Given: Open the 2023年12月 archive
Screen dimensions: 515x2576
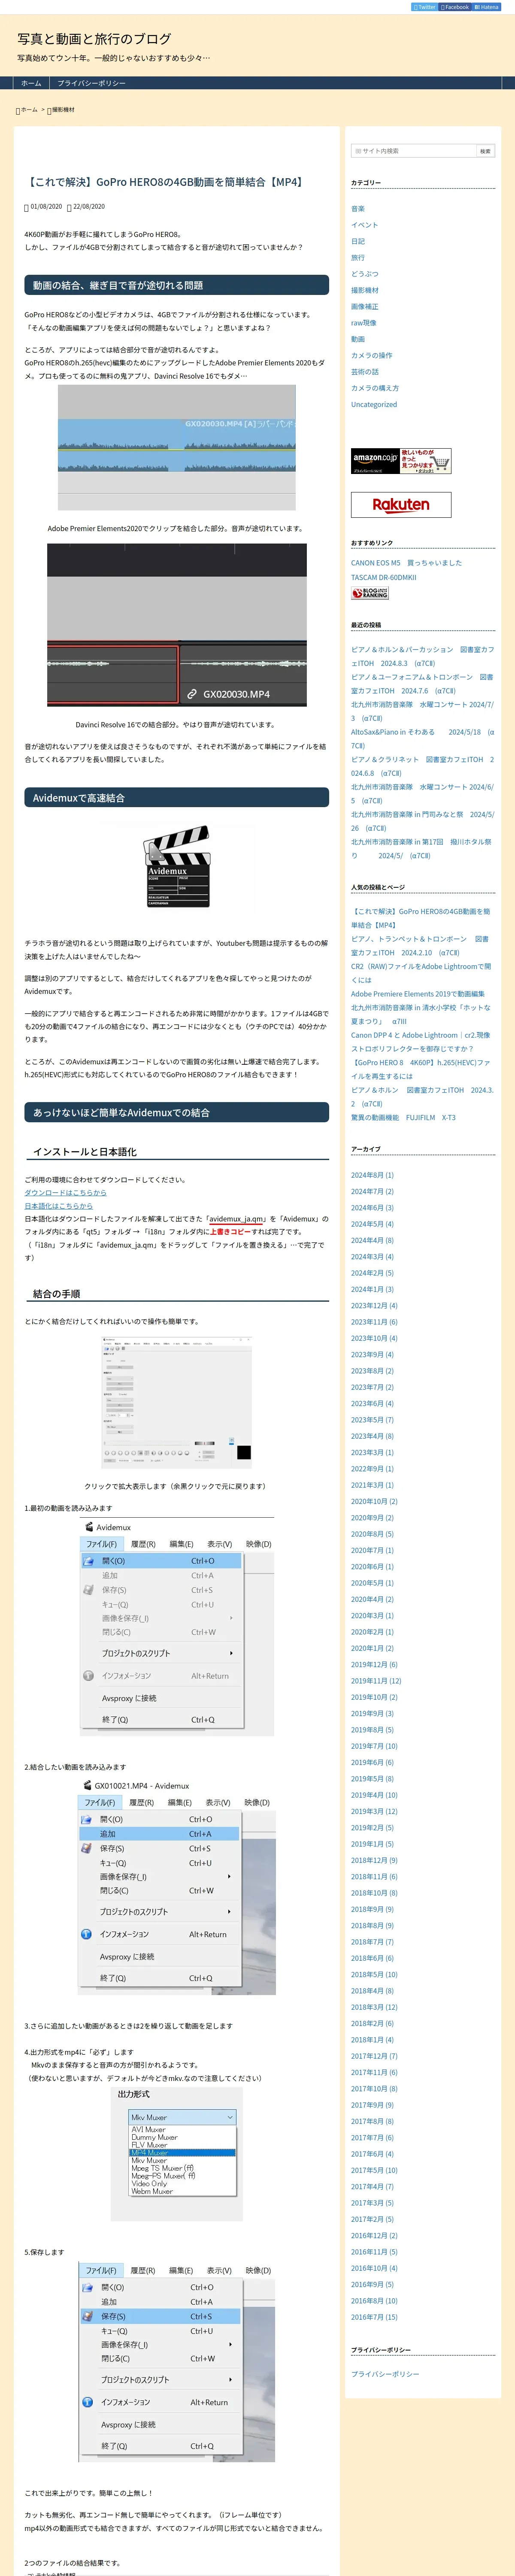Looking at the screenshot, I should [x=374, y=1305].
